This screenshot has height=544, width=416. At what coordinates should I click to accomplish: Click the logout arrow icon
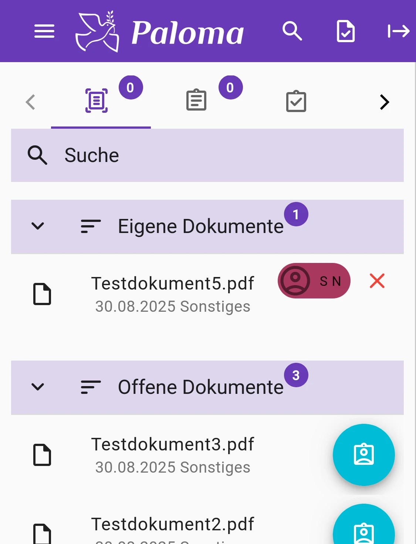click(398, 31)
